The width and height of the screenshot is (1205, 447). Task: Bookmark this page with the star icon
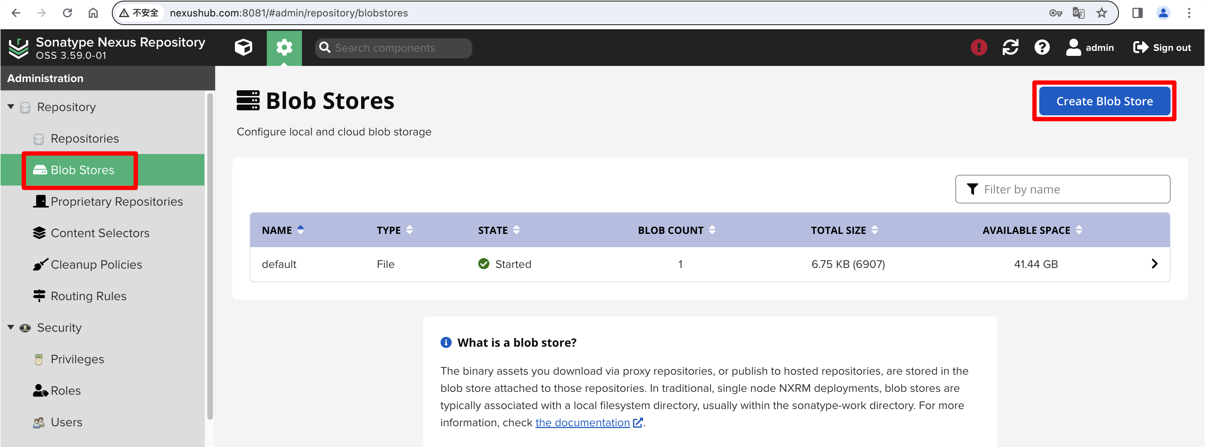1102,13
